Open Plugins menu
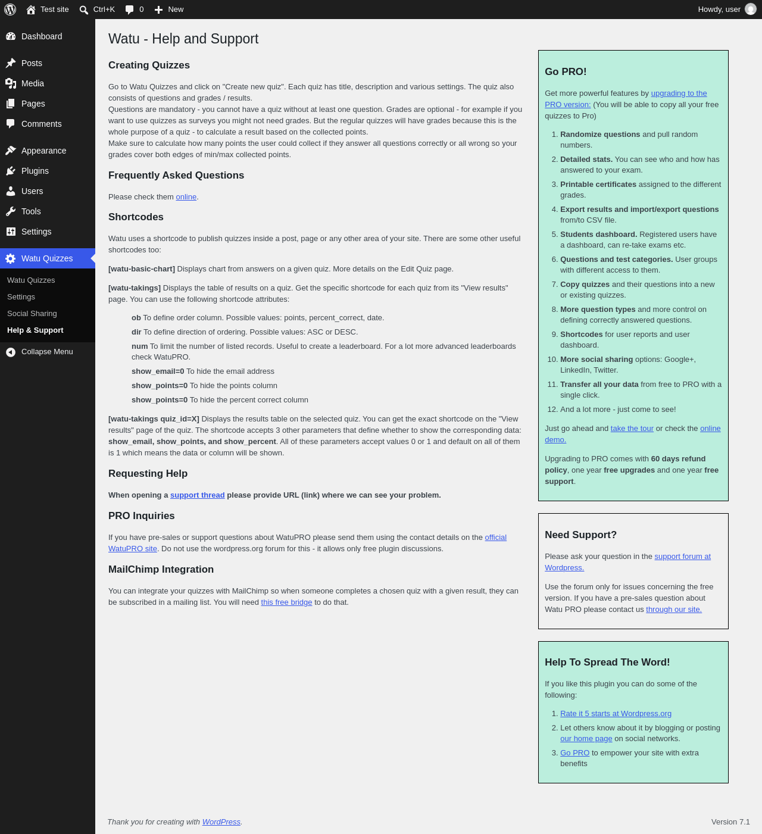This screenshot has width=762, height=834. pyautogui.click(x=48, y=171)
